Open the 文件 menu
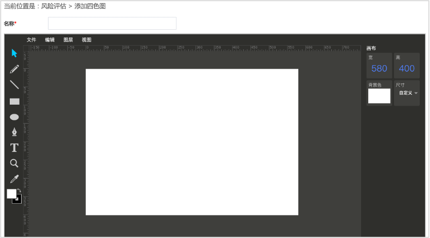 click(x=31, y=39)
